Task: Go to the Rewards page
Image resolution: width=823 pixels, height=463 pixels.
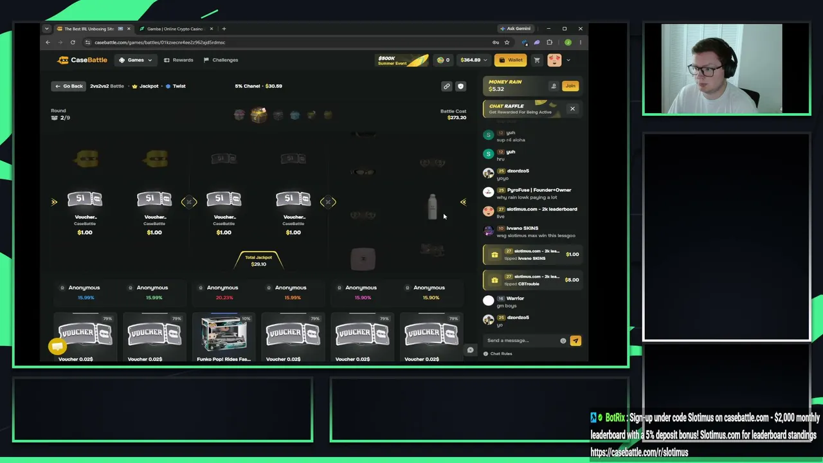Action: (178, 60)
